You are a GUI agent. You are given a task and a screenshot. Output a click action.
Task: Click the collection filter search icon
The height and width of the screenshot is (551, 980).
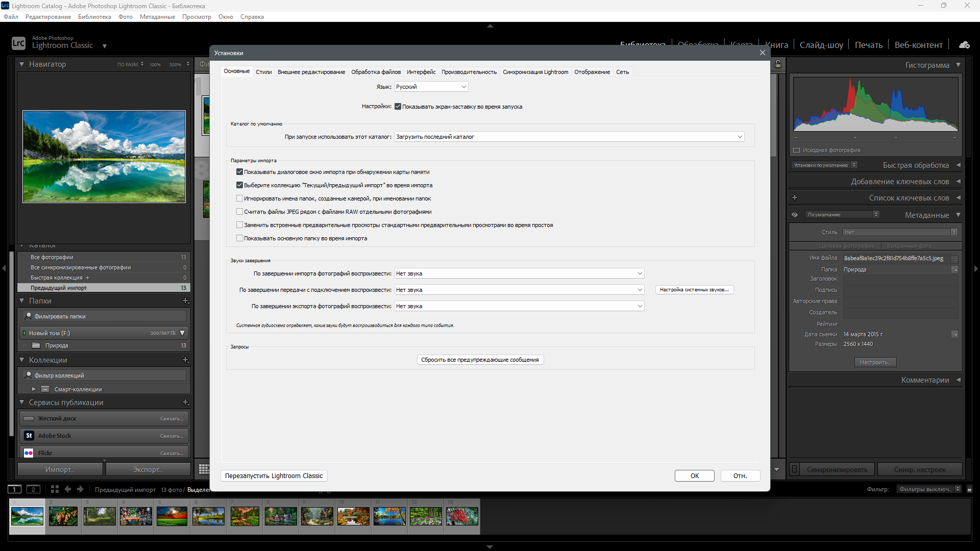(29, 375)
